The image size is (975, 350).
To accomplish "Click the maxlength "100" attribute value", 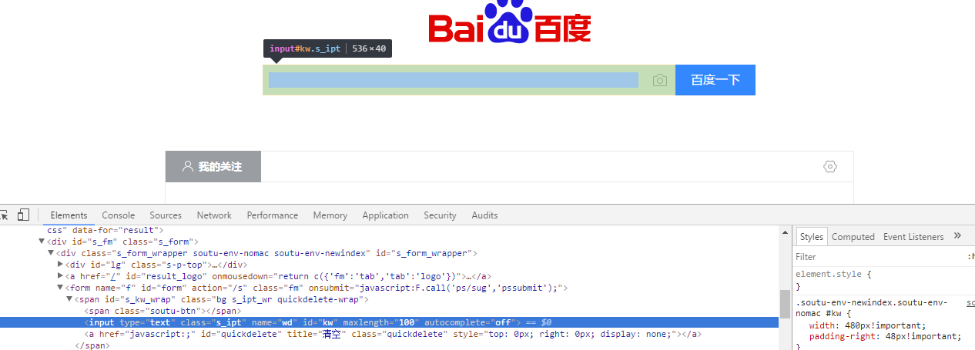I will click(x=407, y=322).
